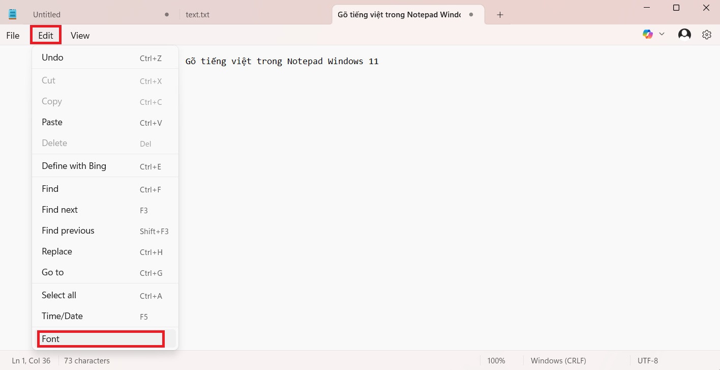Click the unsaved dot on the Gõ tiếng việt tab
This screenshot has width=720, height=370.
[x=471, y=15]
